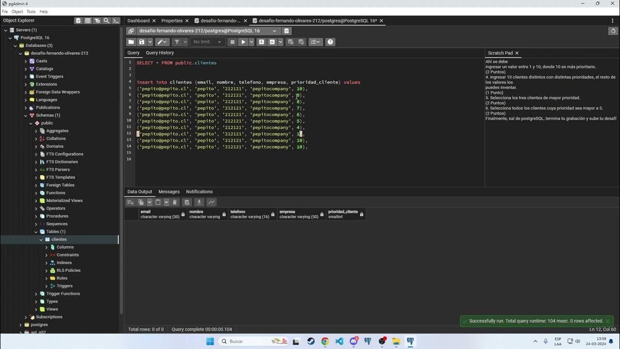The width and height of the screenshot is (620, 349).
Task: Open the Help menu
Action: coord(44,12)
